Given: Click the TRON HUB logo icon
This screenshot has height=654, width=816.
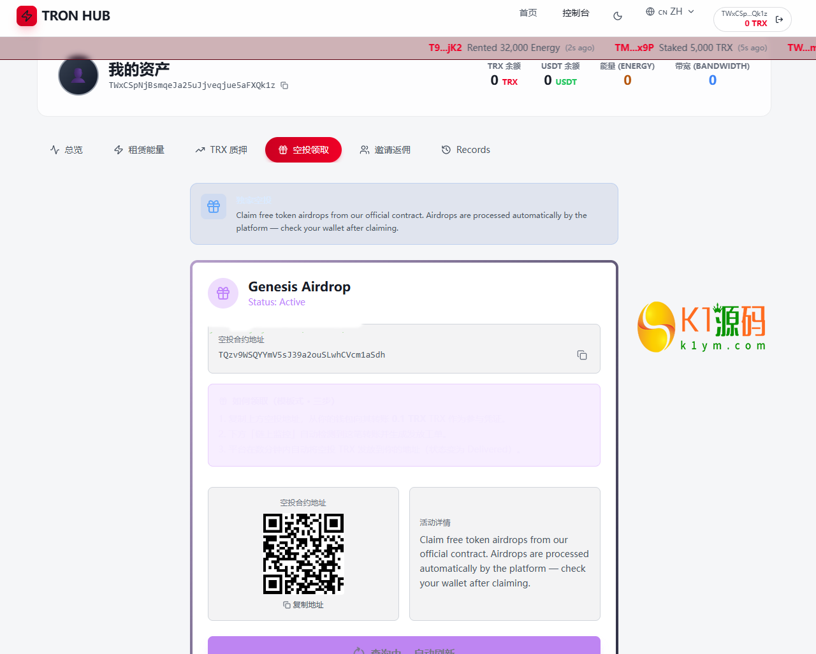Looking at the screenshot, I should pos(27,16).
